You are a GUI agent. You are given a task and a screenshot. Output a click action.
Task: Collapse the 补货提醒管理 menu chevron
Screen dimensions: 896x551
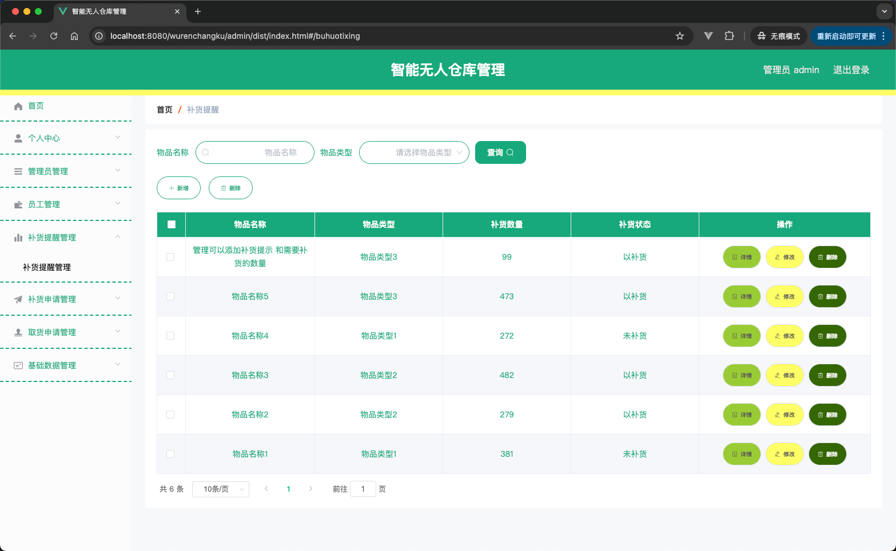(x=118, y=236)
